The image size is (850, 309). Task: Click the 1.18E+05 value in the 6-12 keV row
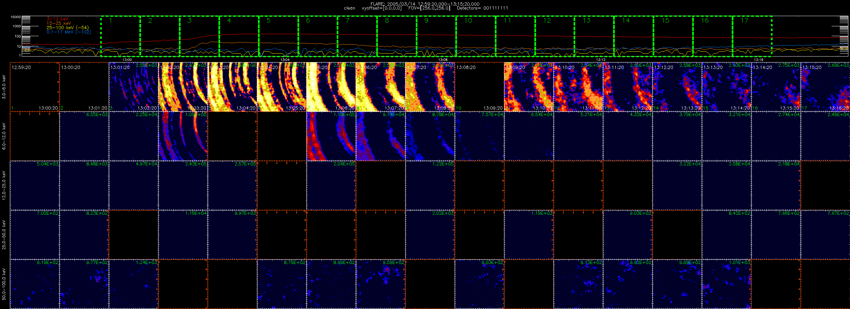344,114
